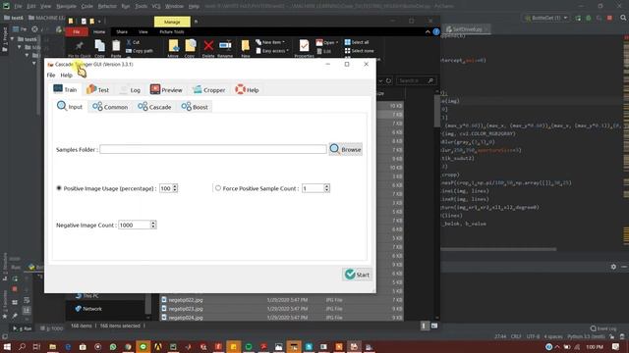629x353 pixels.
Task: Increase positive image usage percentage
Action: click(175, 186)
